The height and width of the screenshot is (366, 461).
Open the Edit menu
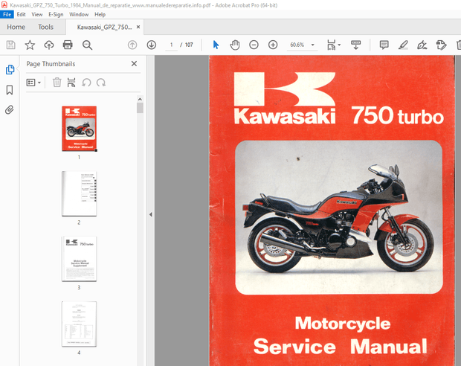(x=21, y=14)
